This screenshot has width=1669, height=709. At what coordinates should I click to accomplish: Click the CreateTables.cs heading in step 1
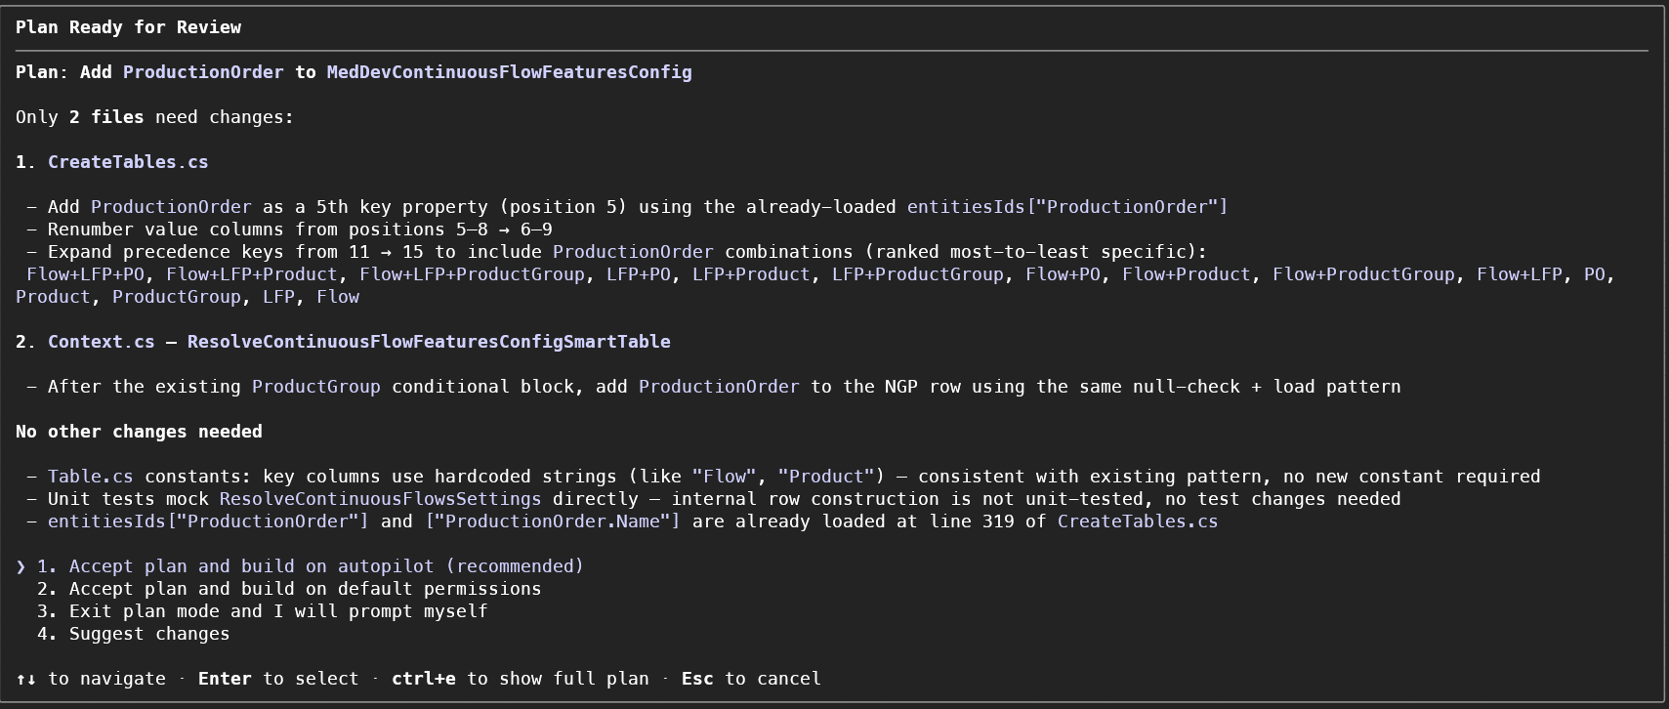pyautogui.click(x=128, y=162)
